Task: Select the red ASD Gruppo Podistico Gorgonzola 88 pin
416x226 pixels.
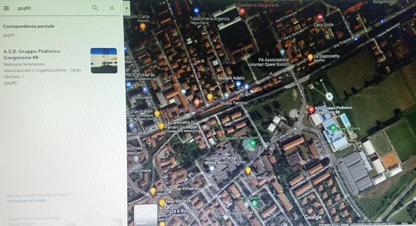Action: pos(311,109)
